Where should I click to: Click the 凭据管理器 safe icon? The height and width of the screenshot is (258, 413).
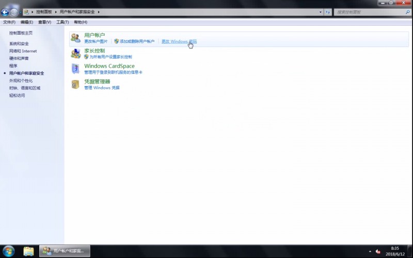pos(75,84)
